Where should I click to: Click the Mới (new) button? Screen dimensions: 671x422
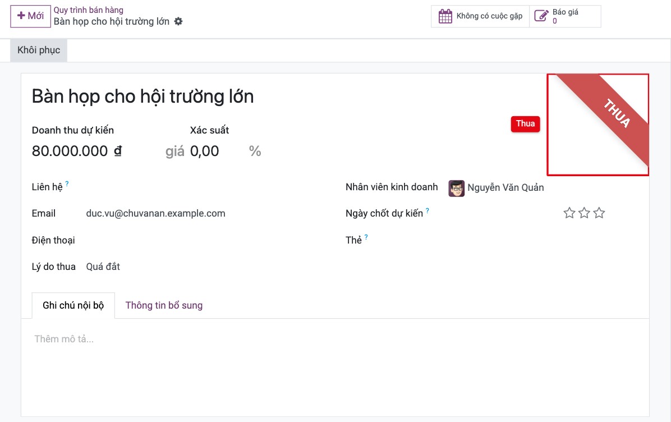click(x=30, y=16)
